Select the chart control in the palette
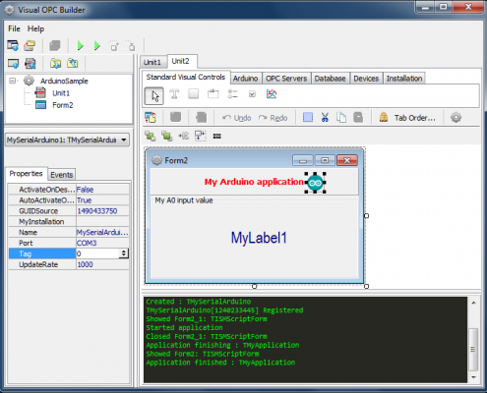The width and height of the screenshot is (487, 393). coord(272,94)
